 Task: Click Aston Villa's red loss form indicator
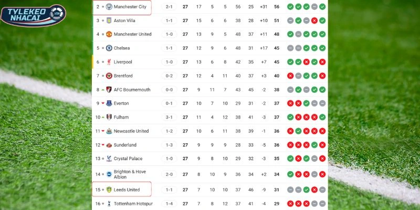tap(314, 20)
